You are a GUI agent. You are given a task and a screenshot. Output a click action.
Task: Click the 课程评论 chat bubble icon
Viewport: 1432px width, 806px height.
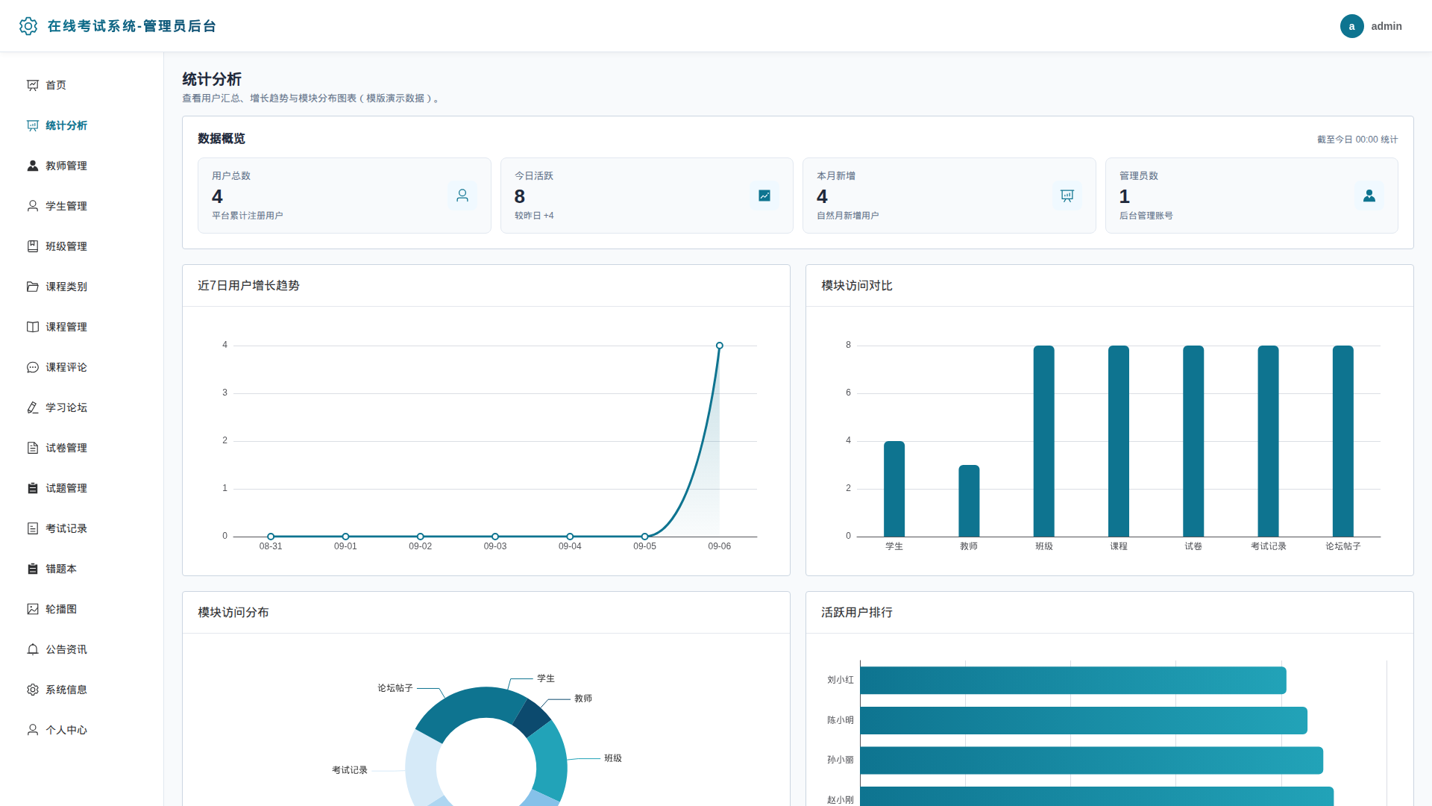tap(33, 367)
